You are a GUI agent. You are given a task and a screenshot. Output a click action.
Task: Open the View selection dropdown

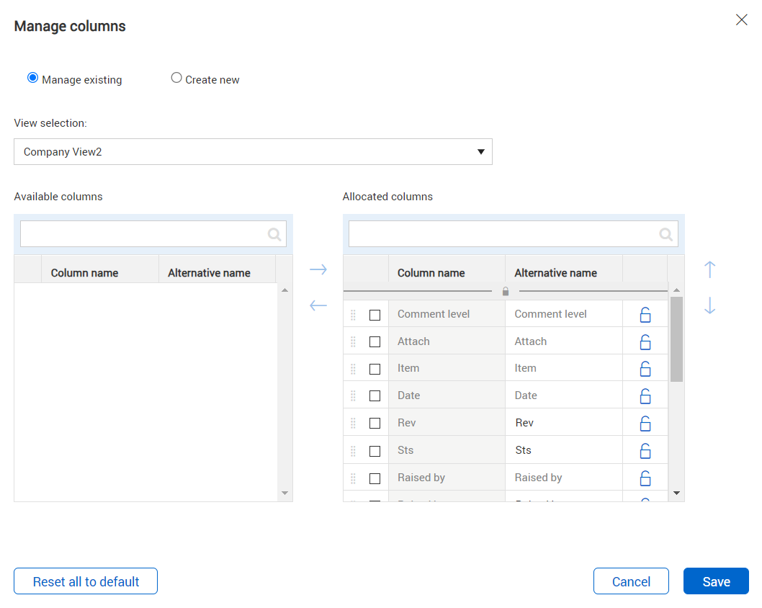[253, 152]
